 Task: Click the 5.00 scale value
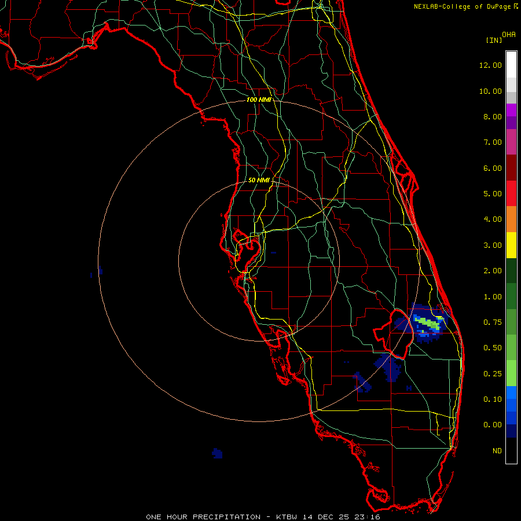[x=493, y=194]
